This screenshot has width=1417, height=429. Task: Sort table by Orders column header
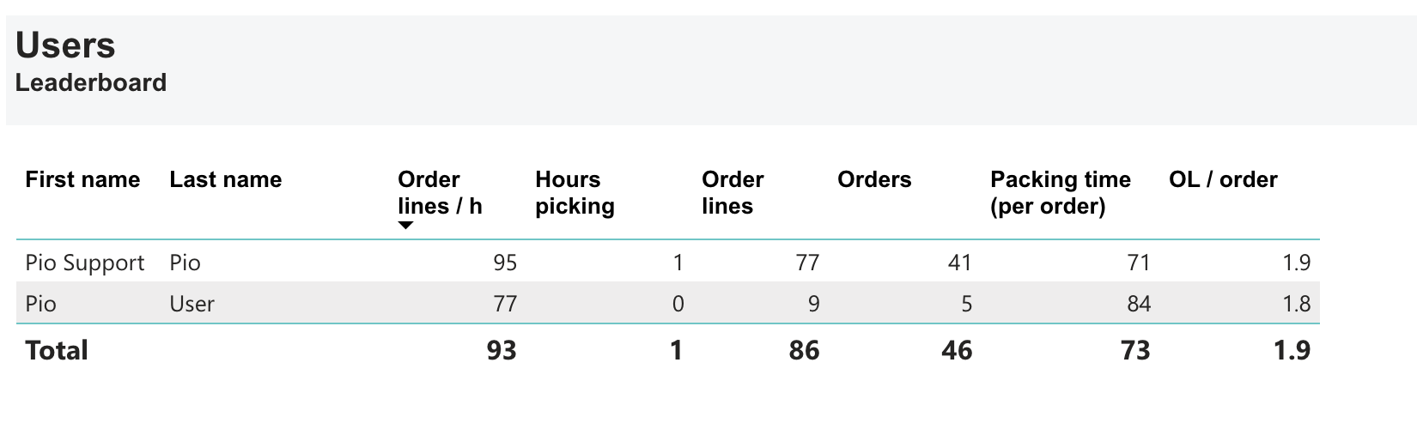(873, 180)
